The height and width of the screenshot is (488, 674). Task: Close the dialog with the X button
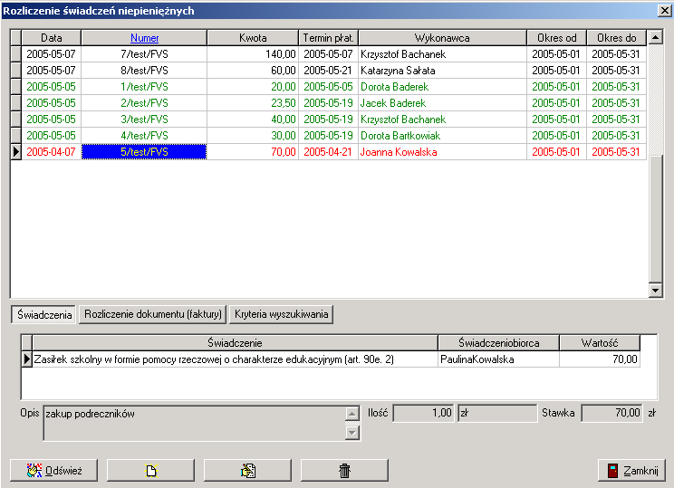click(665, 10)
